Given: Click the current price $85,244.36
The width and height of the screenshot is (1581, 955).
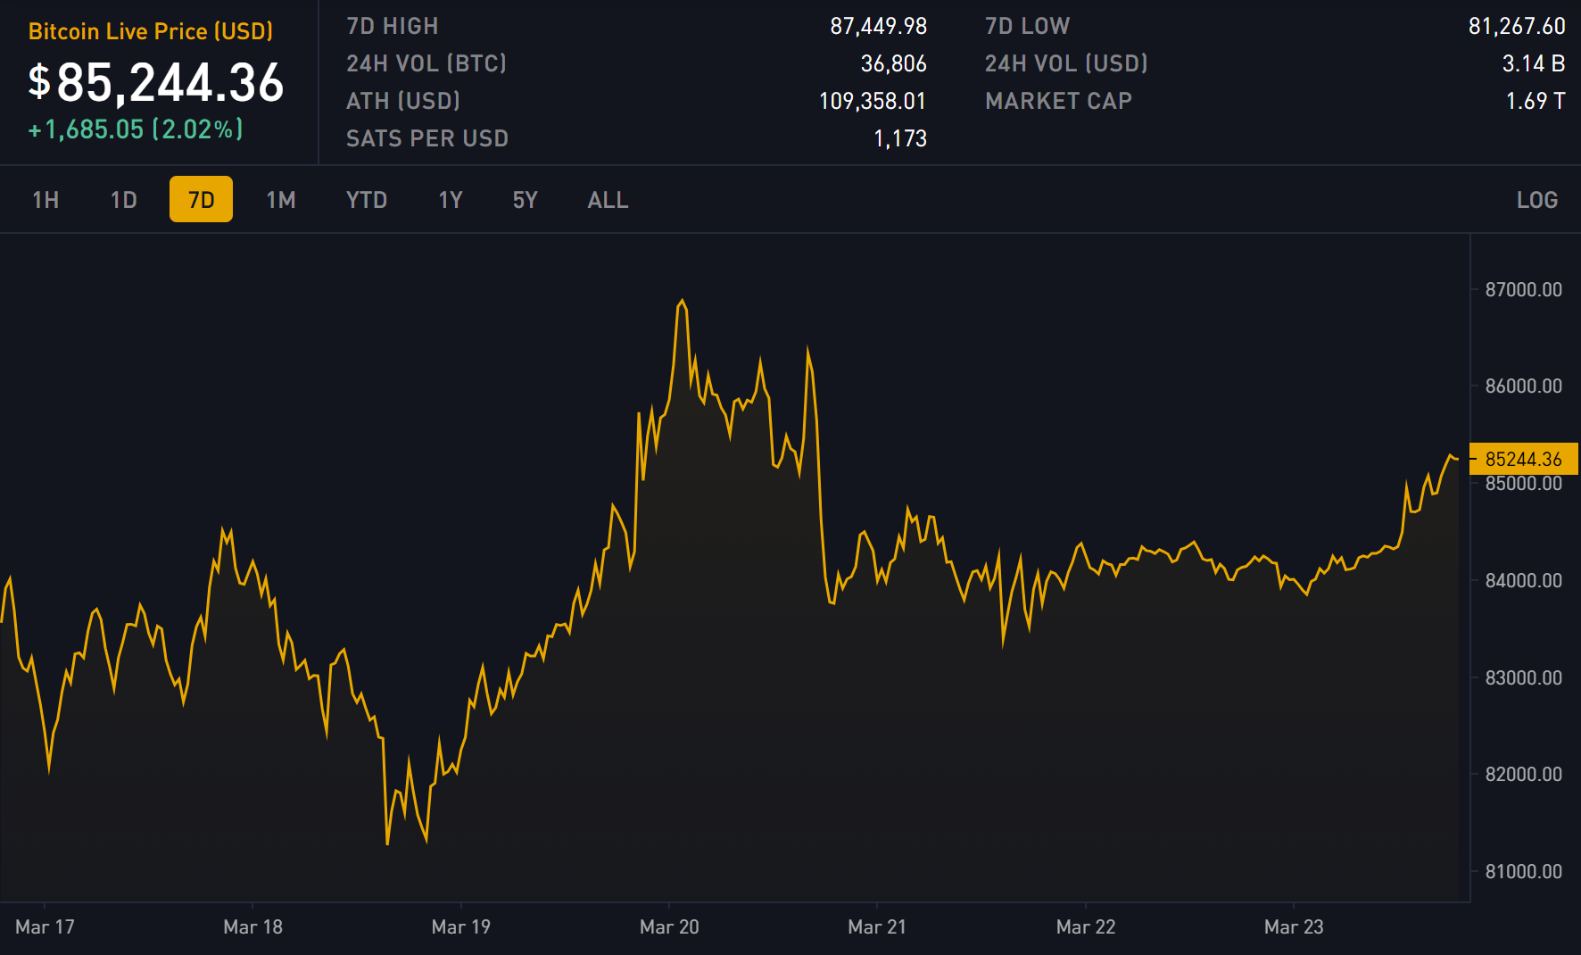Looking at the screenshot, I should pyautogui.click(x=156, y=82).
